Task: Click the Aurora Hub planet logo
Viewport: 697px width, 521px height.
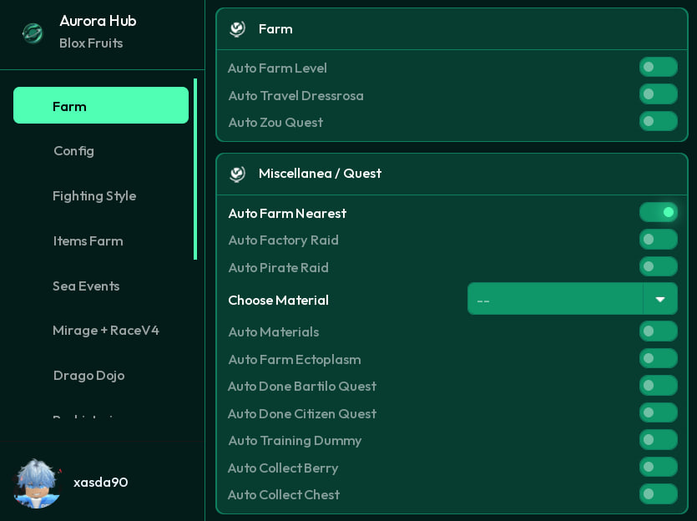Action: tap(33, 33)
